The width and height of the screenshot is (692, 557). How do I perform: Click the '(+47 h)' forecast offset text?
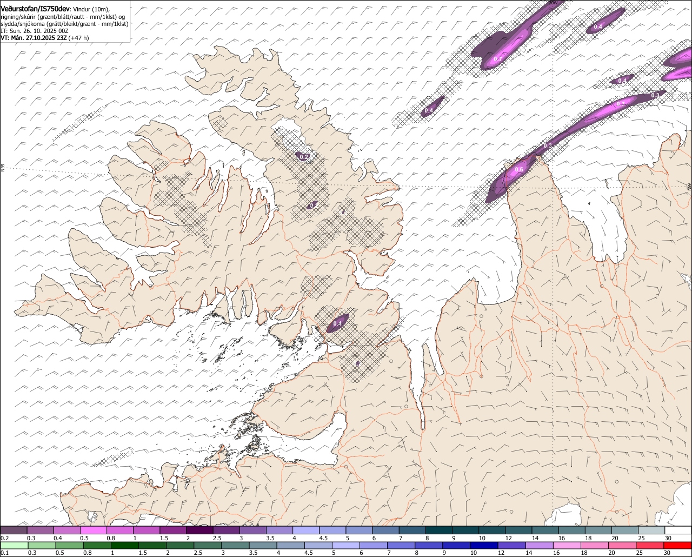pyautogui.click(x=78, y=38)
